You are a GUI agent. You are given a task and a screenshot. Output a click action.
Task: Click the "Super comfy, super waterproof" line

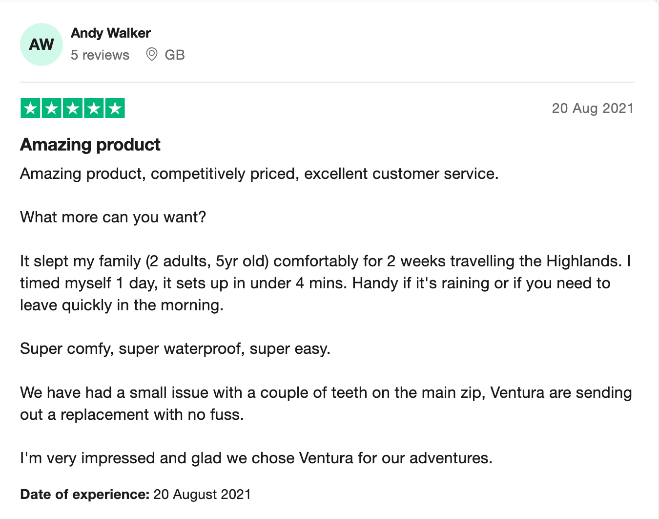[x=175, y=349]
